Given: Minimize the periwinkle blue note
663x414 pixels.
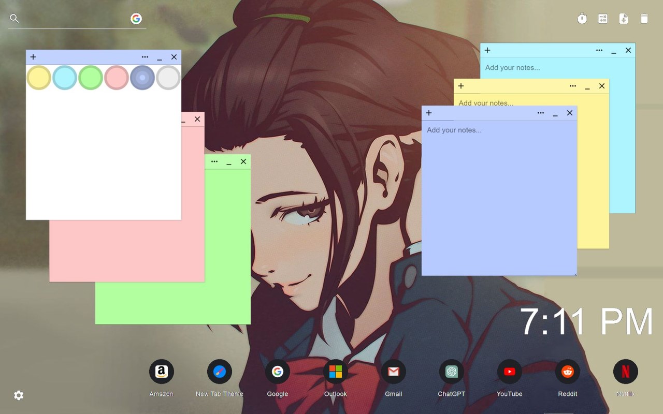Looking at the screenshot, I should coord(555,114).
